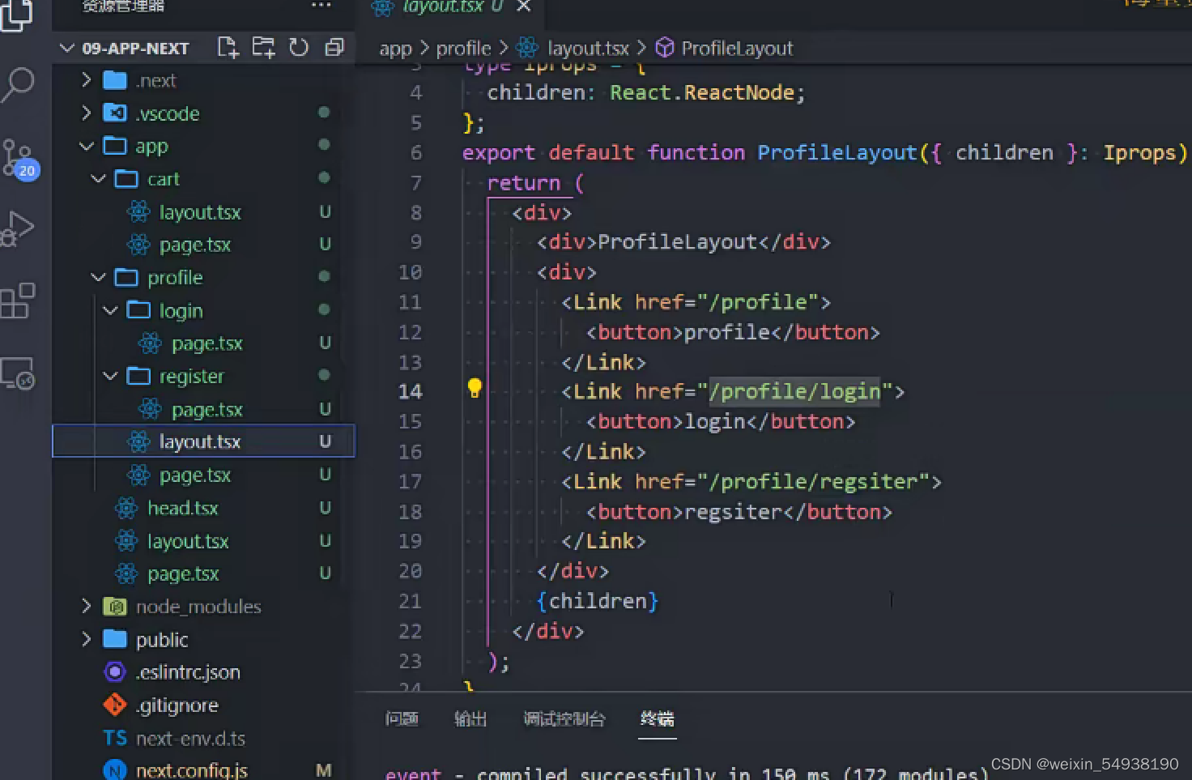Open explorer more actions ellipsis menu
The width and height of the screenshot is (1192, 780).
point(321,6)
